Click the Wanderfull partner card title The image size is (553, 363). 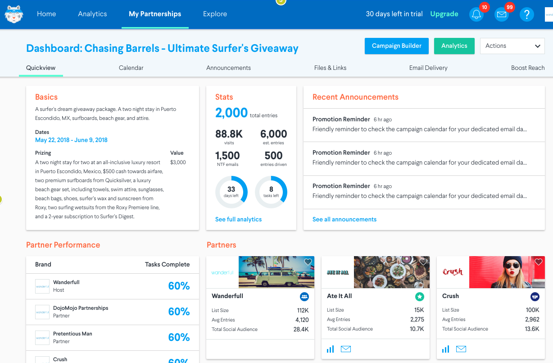[227, 296]
